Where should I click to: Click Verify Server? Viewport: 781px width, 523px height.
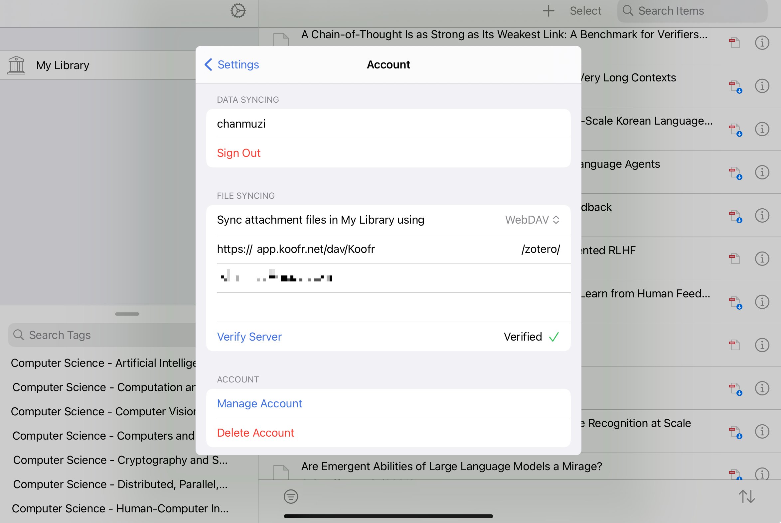tap(249, 337)
